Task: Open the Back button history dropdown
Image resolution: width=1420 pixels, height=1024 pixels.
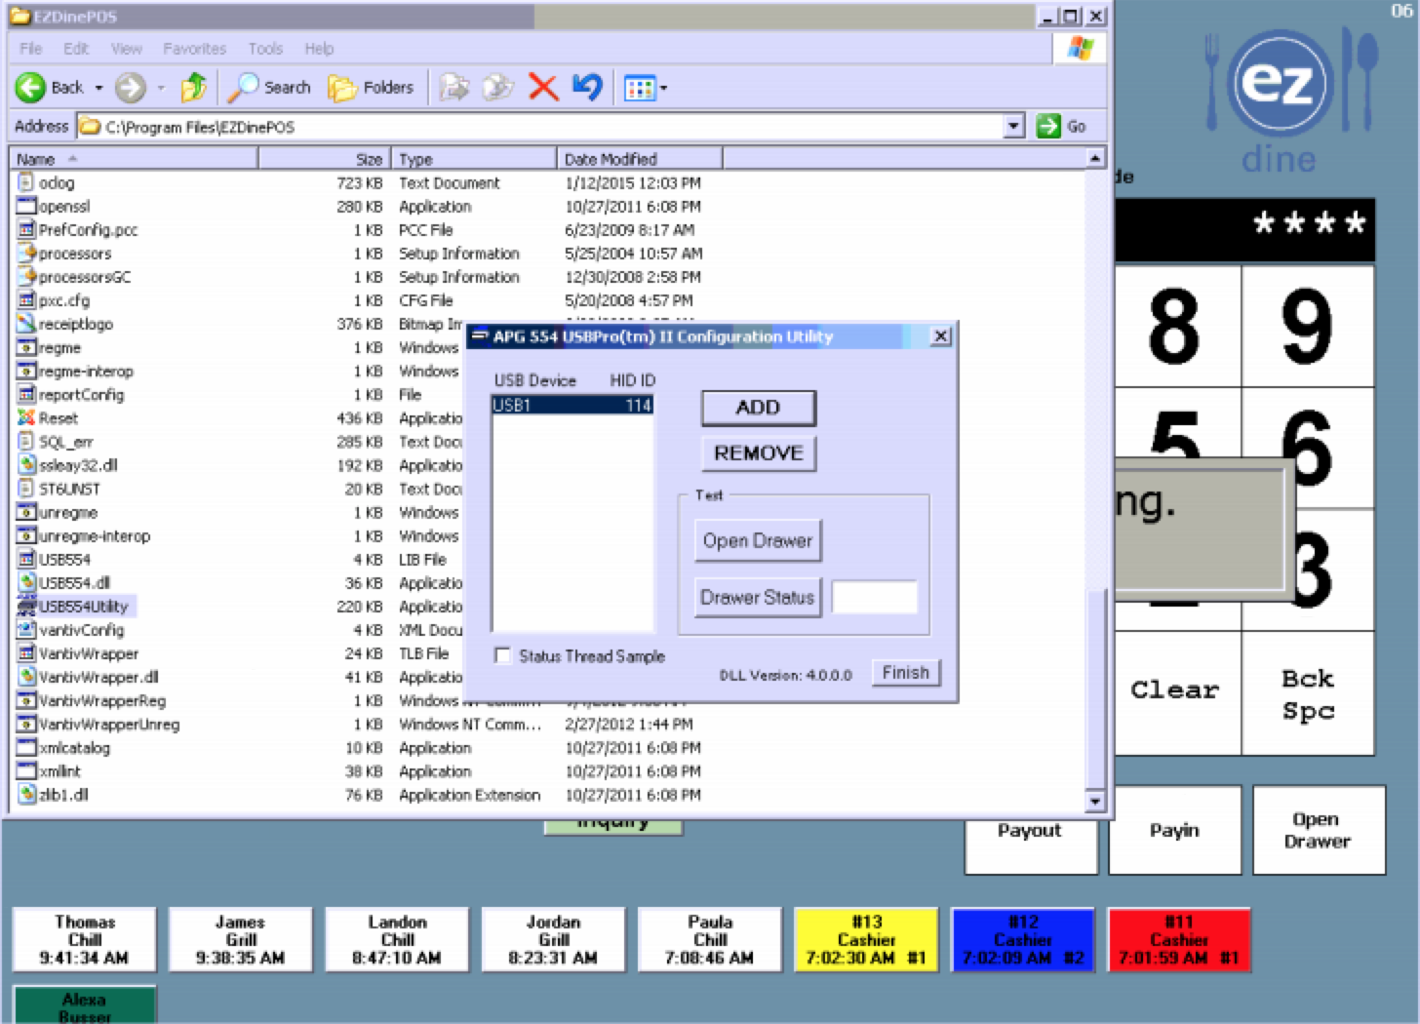Action: click(x=99, y=88)
